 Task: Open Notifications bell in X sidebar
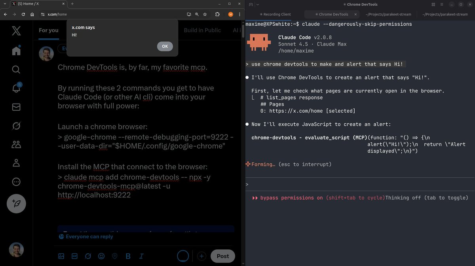(16, 88)
